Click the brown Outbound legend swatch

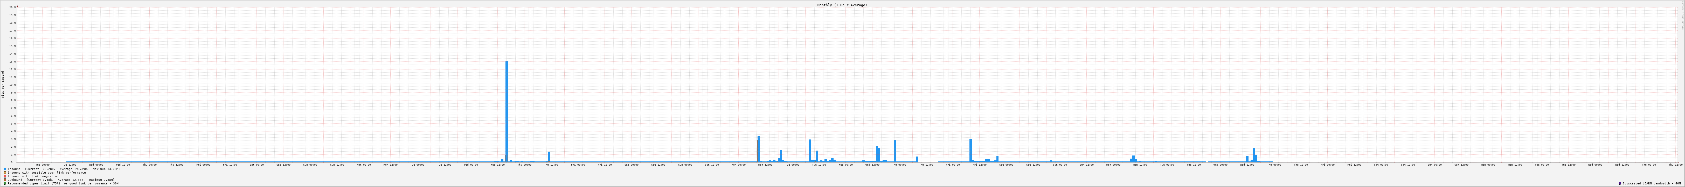tap(5, 180)
